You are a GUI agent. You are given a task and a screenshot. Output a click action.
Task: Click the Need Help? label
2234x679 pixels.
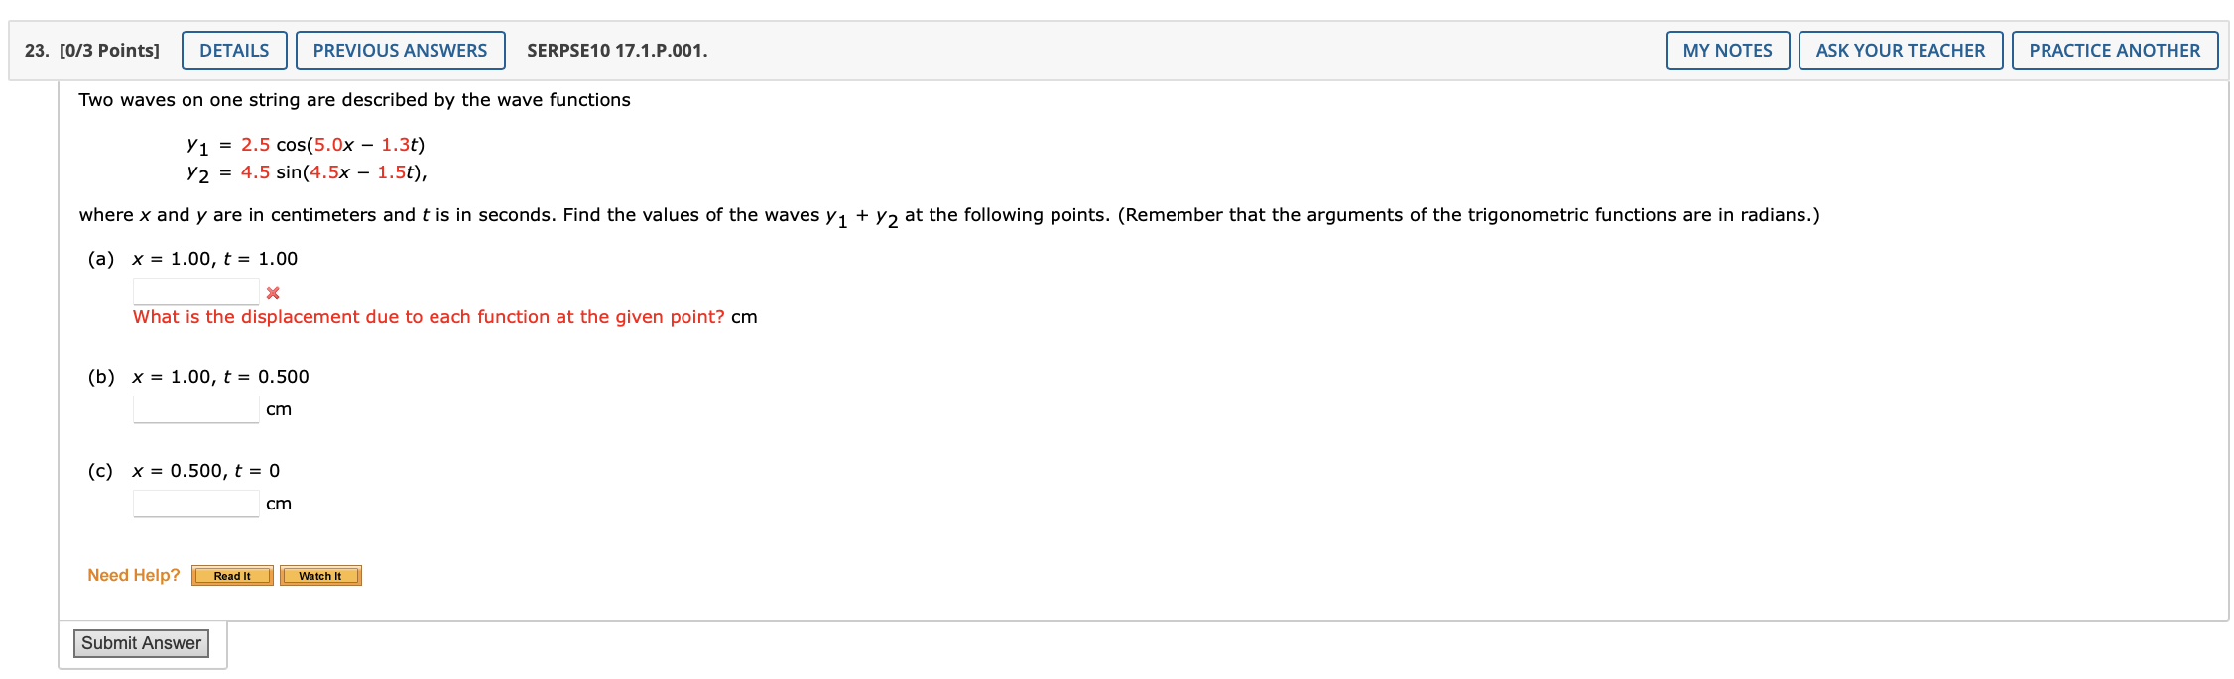point(133,574)
